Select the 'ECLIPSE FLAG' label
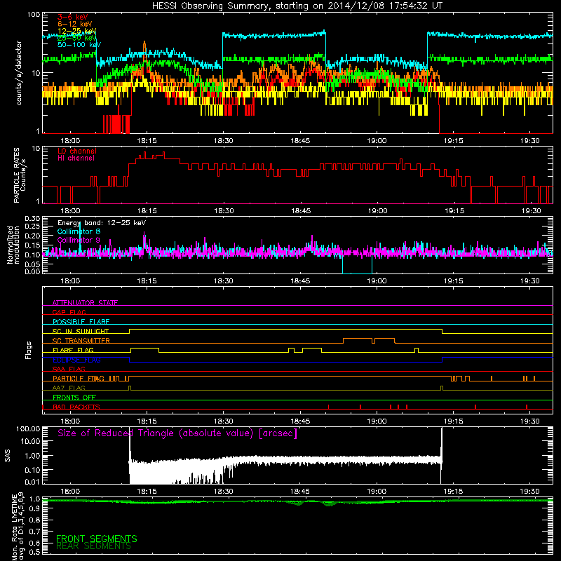Image resolution: width=561 pixels, height=561 pixels. tap(76, 360)
